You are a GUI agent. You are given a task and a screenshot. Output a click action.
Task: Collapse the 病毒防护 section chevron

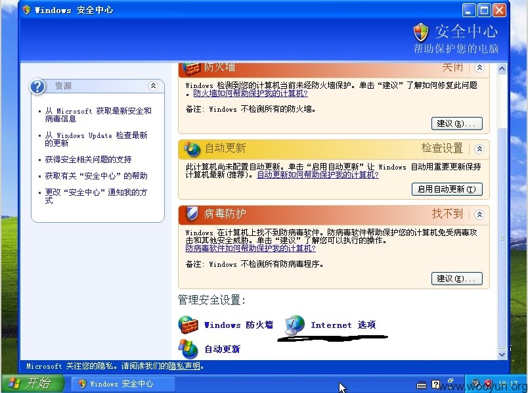tap(479, 214)
